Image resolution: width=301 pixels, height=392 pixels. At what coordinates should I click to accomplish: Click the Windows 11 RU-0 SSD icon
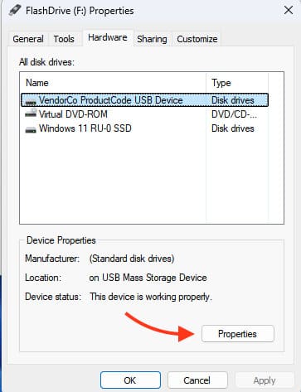pyautogui.click(x=31, y=129)
